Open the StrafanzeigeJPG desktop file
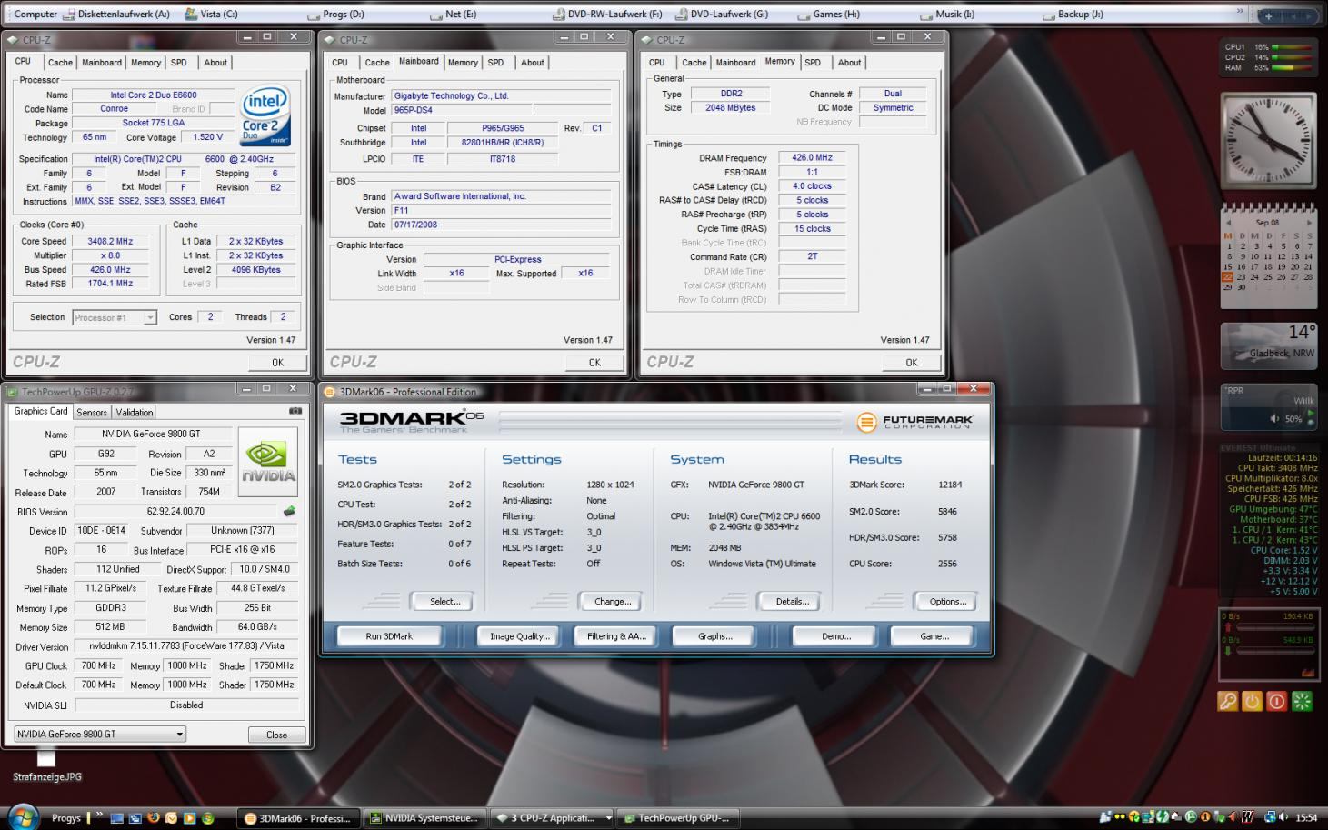The image size is (1328, 830). pos(46,765)
